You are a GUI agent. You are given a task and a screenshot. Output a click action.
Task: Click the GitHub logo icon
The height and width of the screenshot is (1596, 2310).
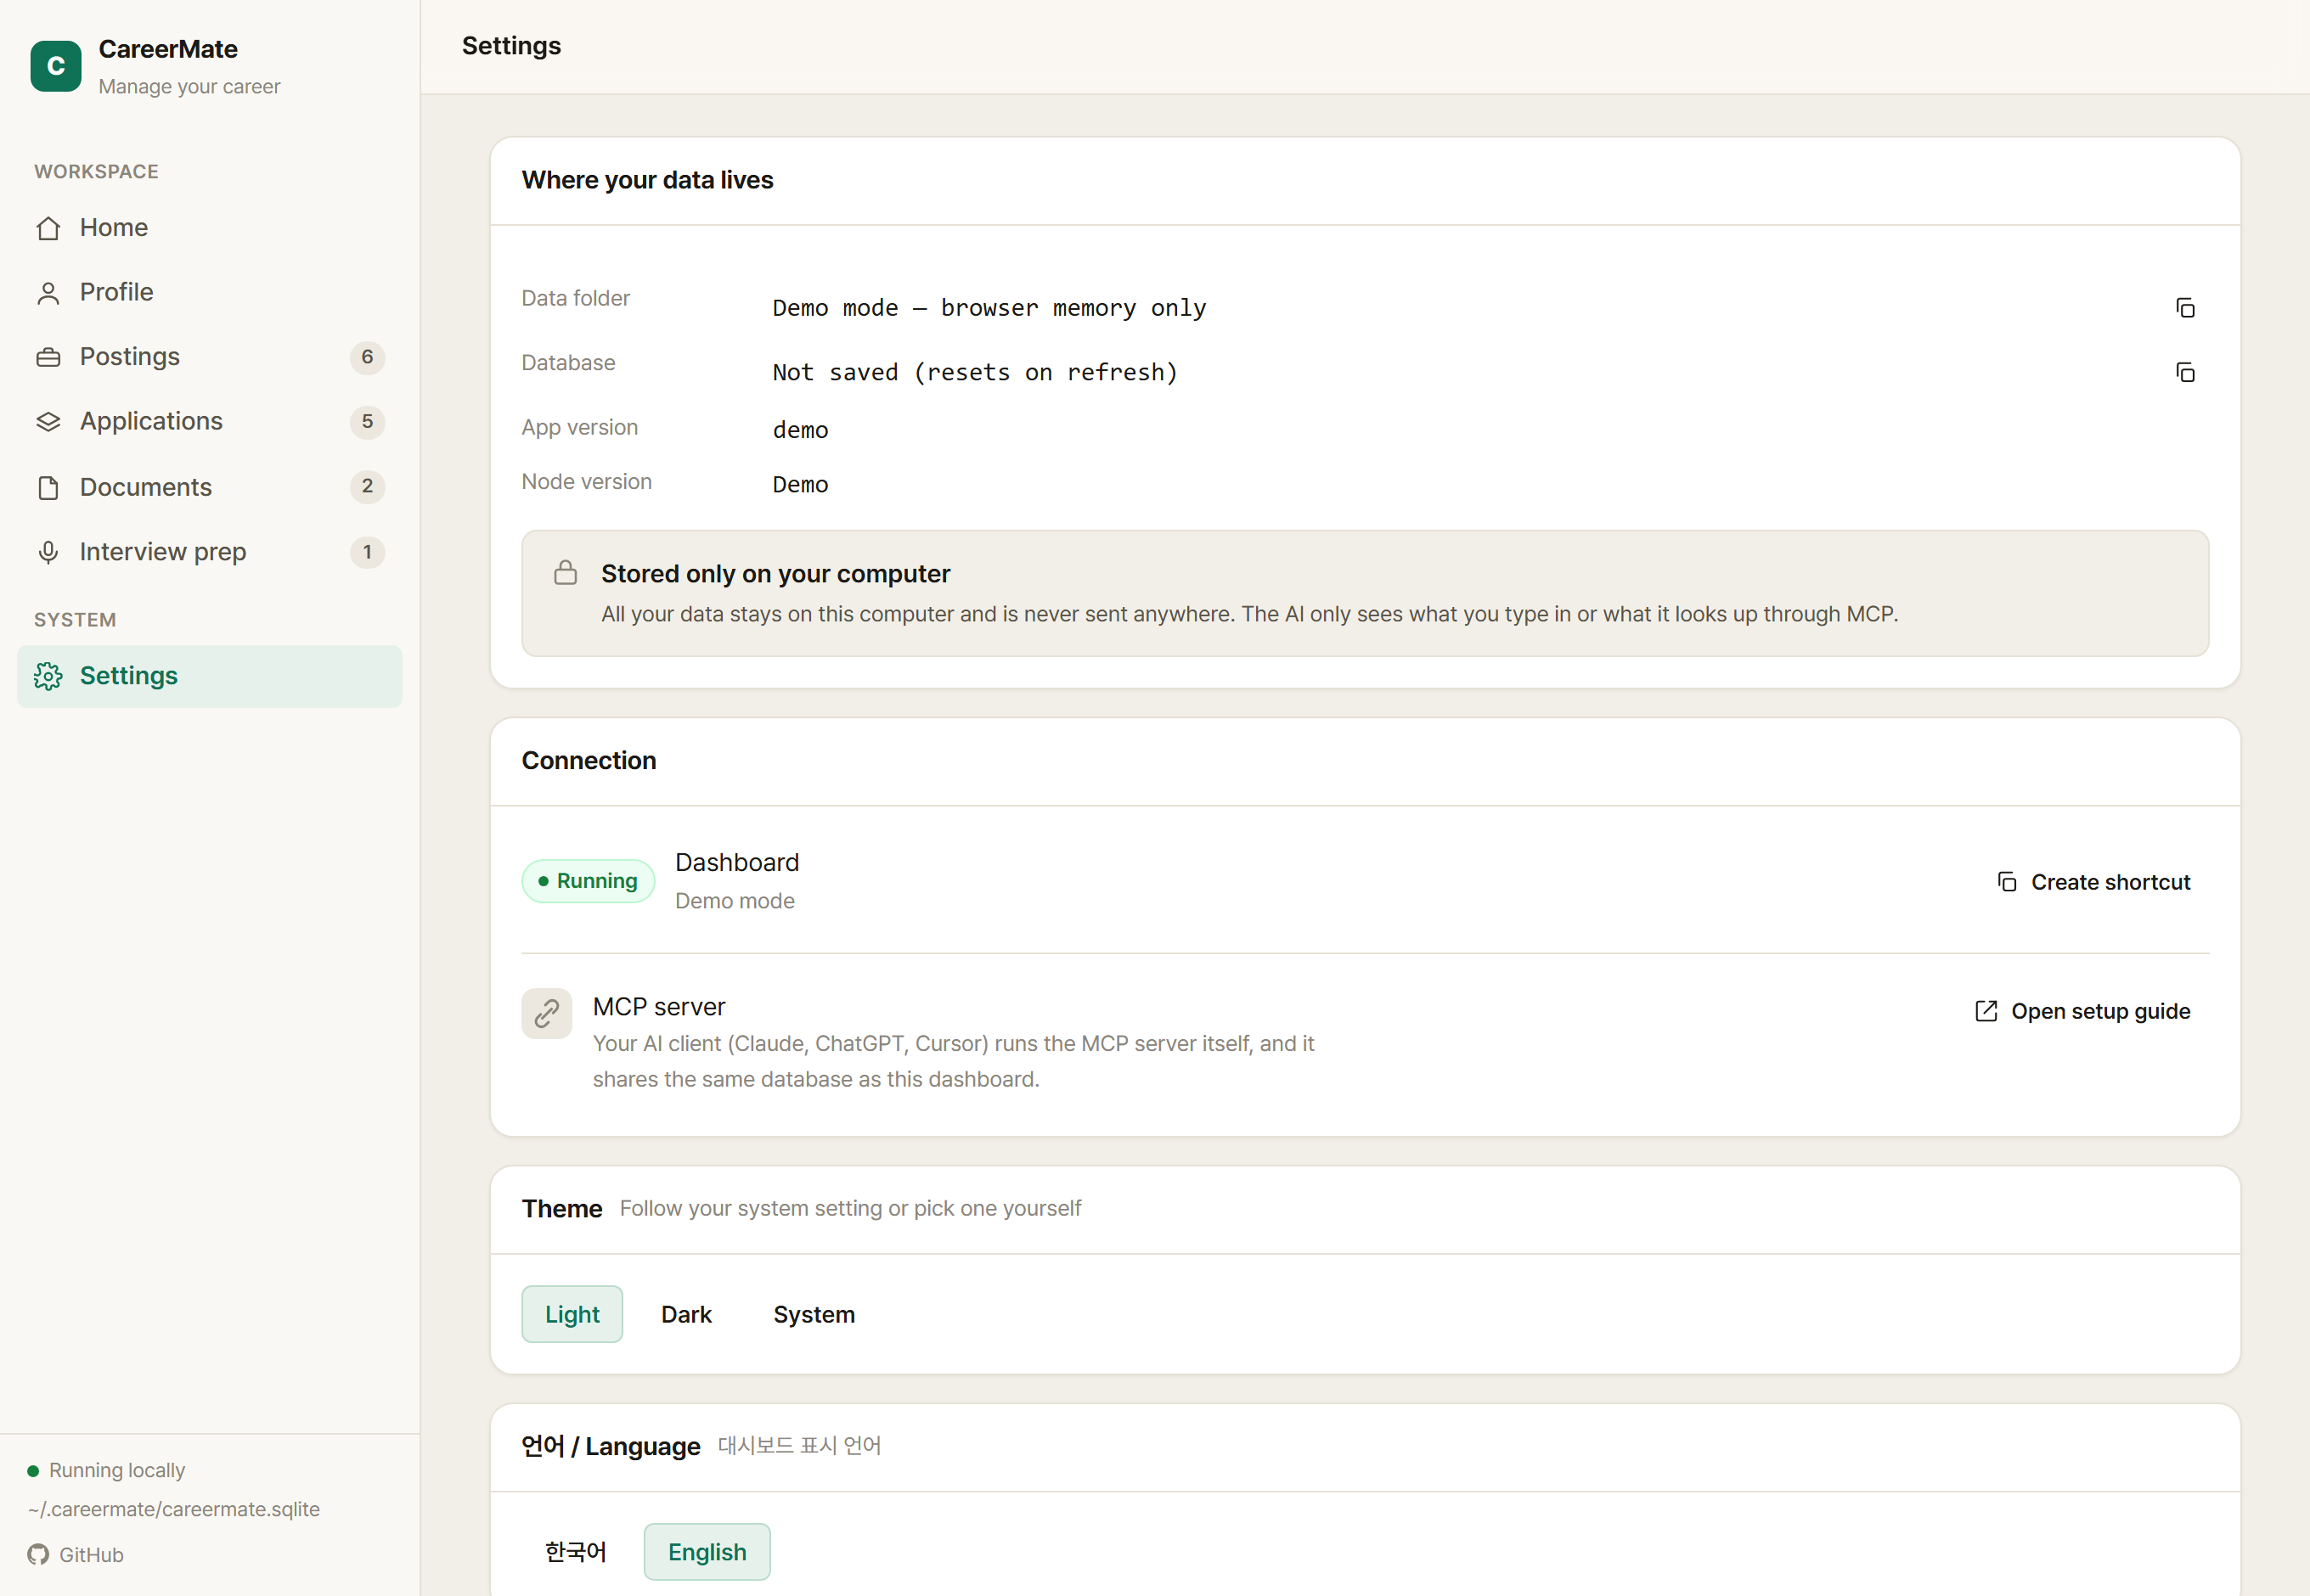pyautogui.click(x=38, y=1554)
